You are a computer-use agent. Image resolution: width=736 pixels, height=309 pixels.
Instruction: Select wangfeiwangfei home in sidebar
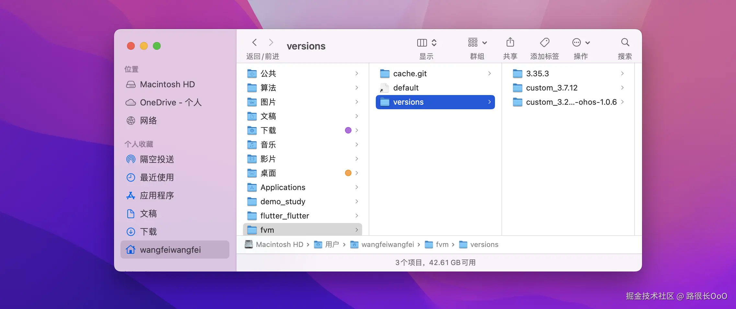point(175,250)
